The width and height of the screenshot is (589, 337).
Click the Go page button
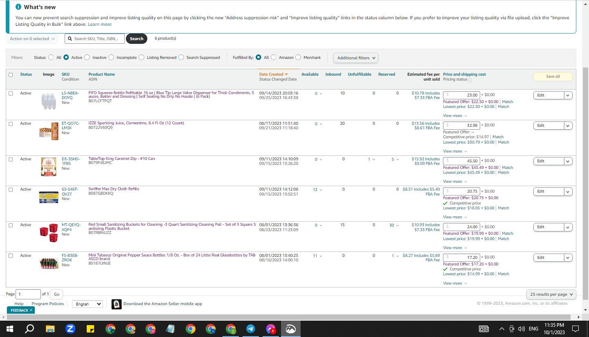(57, 294)
